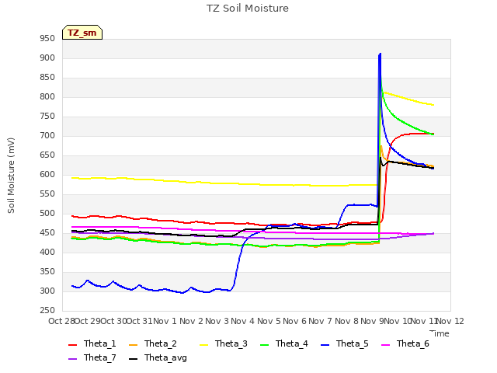This screenshot has height=373, width=497.
Task: Select the Theta_2 legend label
Action: (161, 343)
